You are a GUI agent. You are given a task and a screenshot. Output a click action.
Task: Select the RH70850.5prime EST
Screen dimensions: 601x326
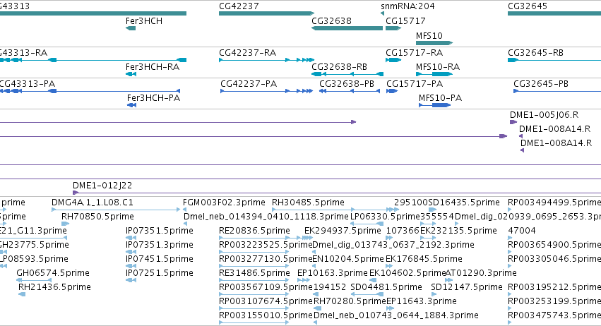coord(65,224)
